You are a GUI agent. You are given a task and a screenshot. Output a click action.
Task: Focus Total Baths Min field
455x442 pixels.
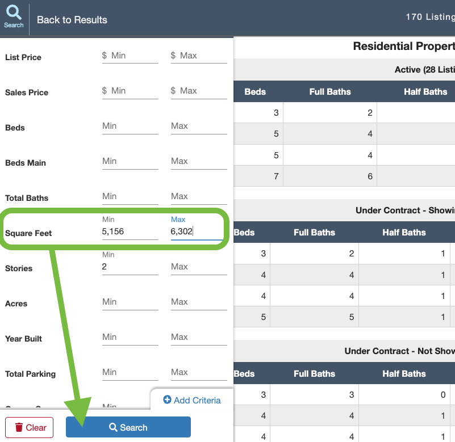[x=130, y=196]
